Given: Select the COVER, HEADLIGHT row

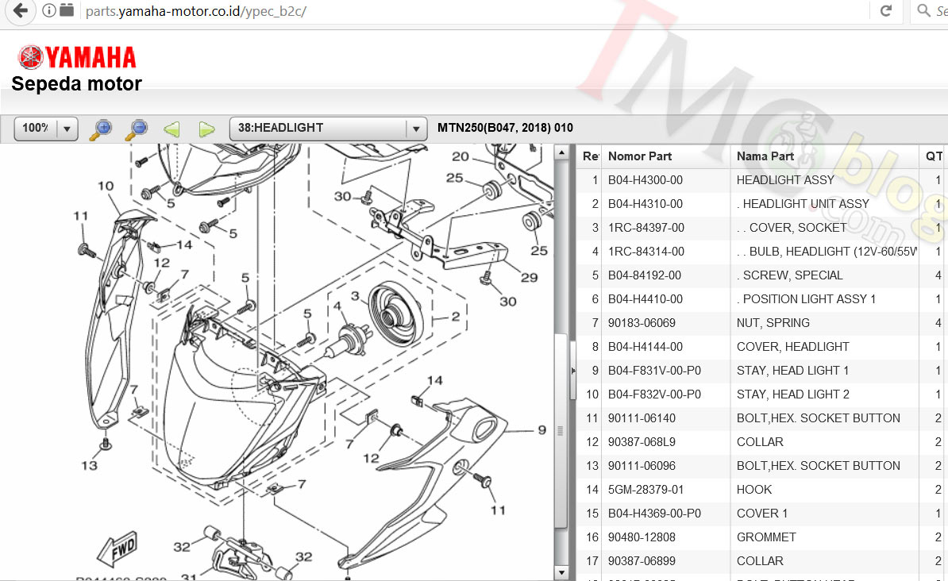Looking at the screenshot, I should (x=761, y=346).
